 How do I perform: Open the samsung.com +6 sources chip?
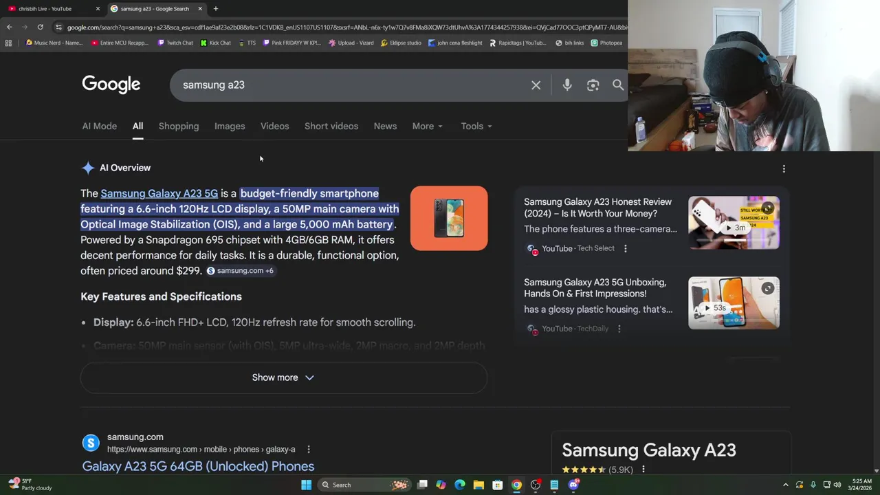[240, 271]
